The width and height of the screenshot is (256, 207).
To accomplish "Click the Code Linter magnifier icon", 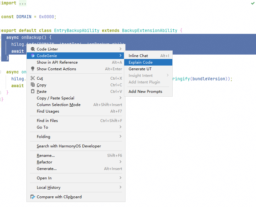I will (33, 49).
